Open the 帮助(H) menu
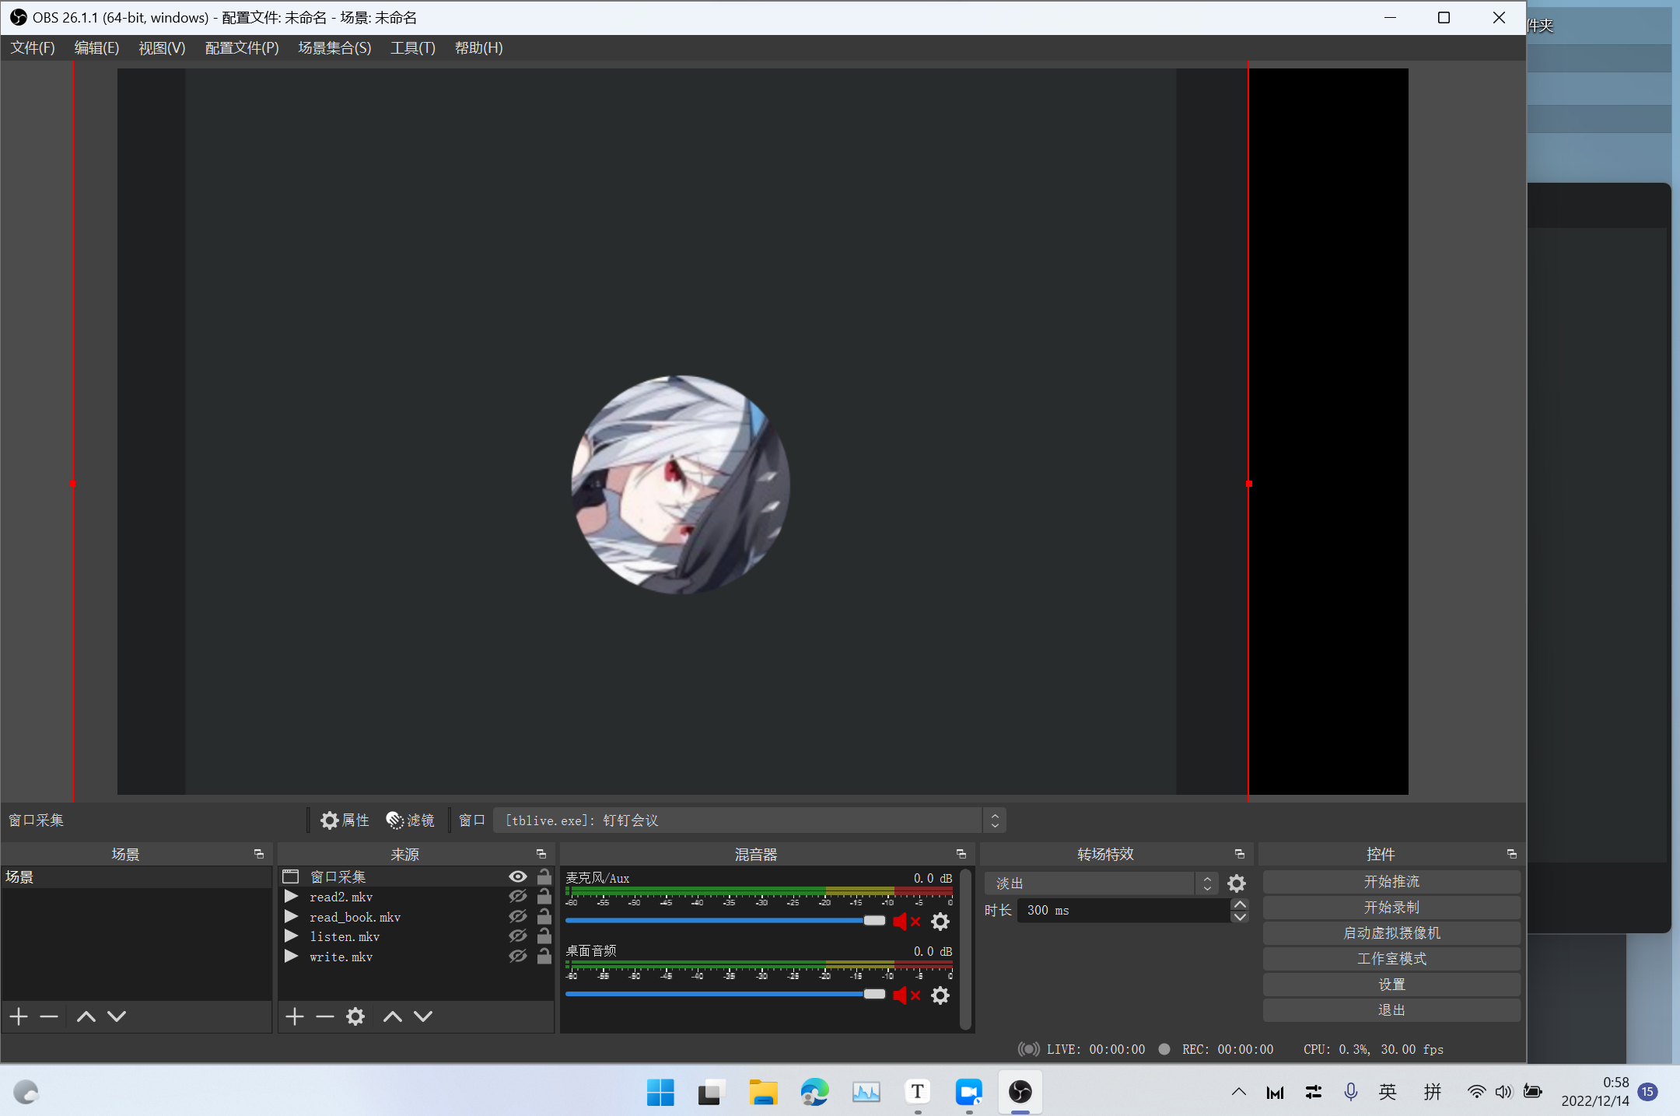1680x1116 pixels. pos(478,48)
